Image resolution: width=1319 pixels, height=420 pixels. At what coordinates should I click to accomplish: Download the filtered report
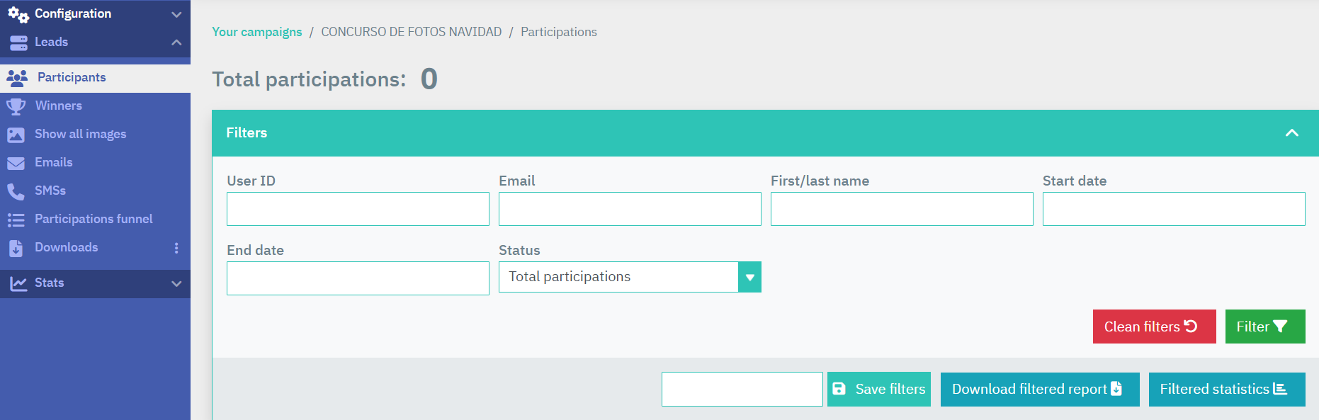pos(1039,389)
